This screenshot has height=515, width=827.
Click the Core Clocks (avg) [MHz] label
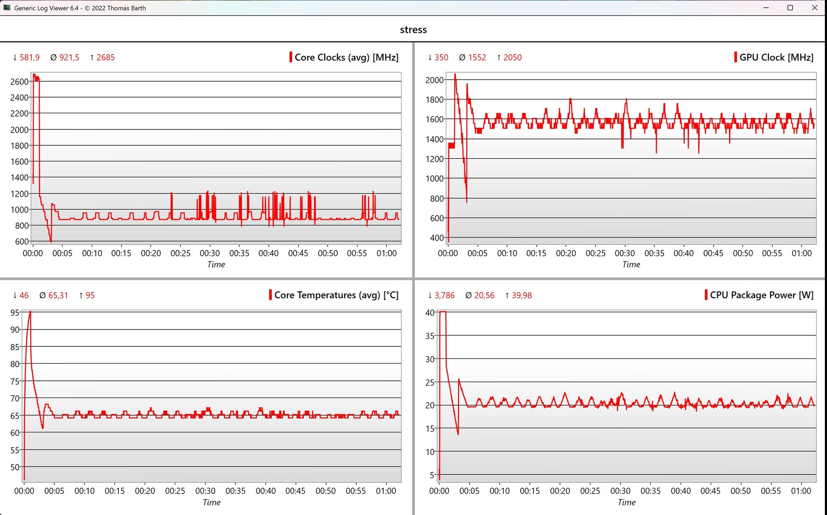346,57
